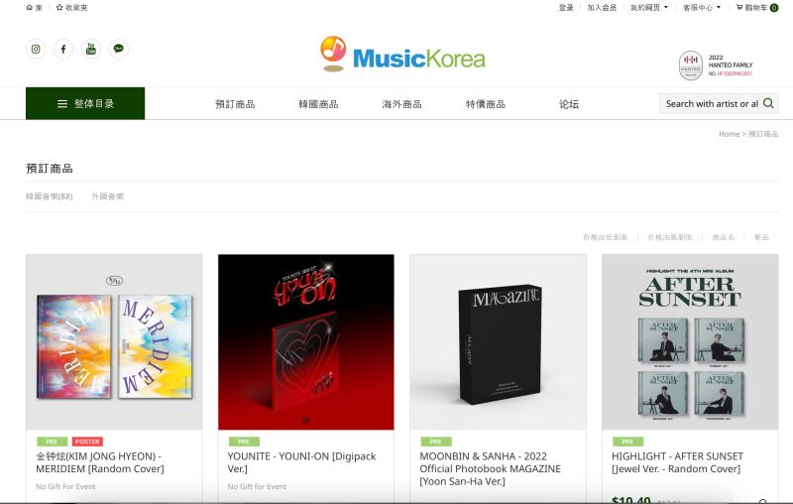Image resolution: width=793 pixels, height=504 pixels.
Task: Open the 整体目录 category menu
Action: pos(85,103)
